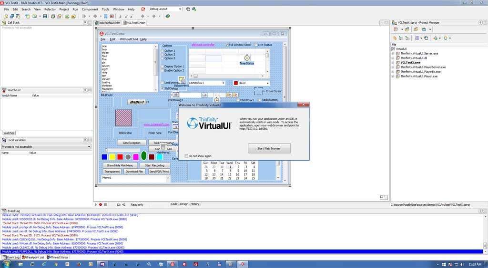Check the Do not show again checkbox
The image size is (488, 268).
186,156
